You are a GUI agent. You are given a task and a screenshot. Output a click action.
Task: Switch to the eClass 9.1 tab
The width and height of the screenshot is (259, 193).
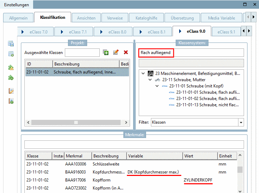pos(226,32)
